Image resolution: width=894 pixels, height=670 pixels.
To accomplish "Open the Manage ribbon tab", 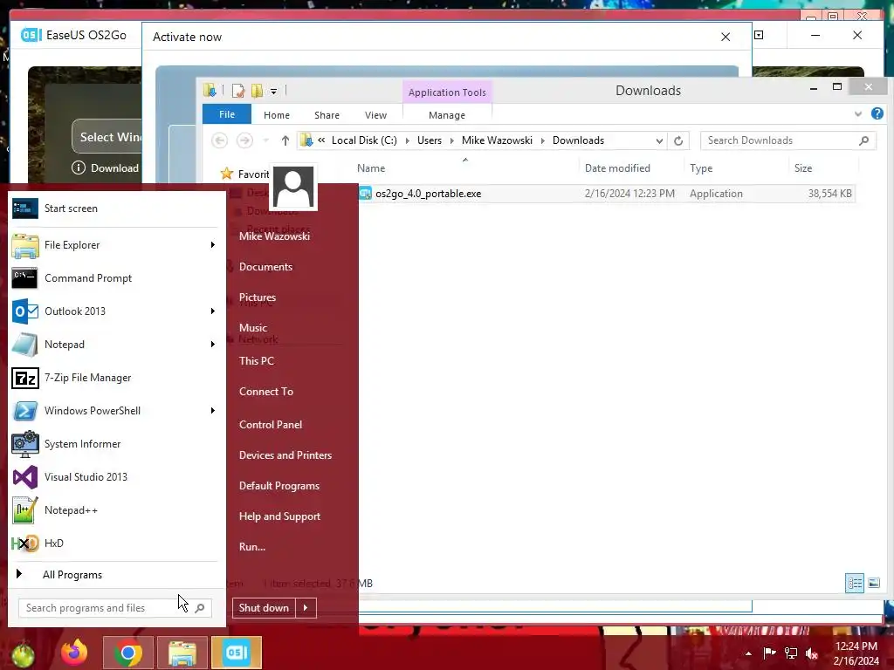I will [x=447, y=115].
